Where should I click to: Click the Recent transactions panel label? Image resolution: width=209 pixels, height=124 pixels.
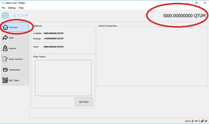[108, 26]
